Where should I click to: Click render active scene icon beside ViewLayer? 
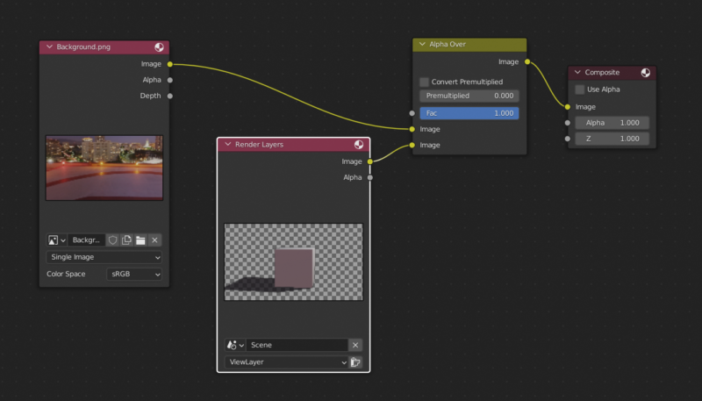point(355,362)
